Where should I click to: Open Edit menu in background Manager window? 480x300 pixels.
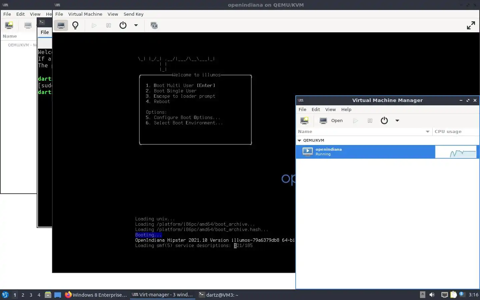[x=20, y=14]
